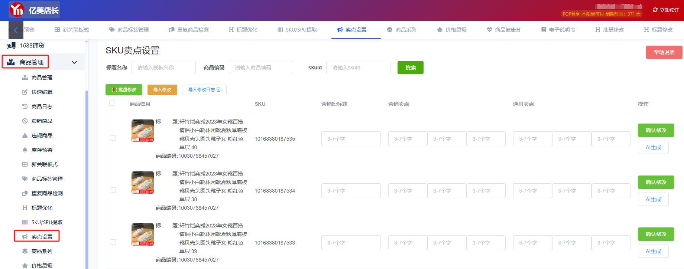
Task: Focus the 商品编码 search input field
Action: pyautogui.click(x=261, y=68)
